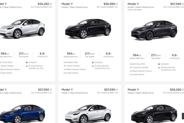Click Est. Financing $700 /mo text
This screenshot has height=123, width=184.
[174, 93]
